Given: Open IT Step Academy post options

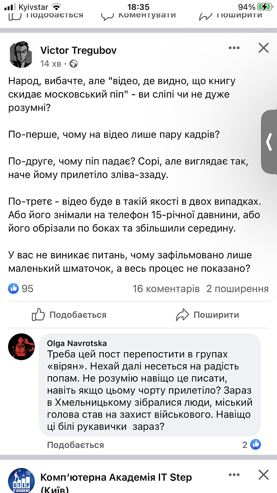Looking at the screenshot, I should (x=234, y=475).
